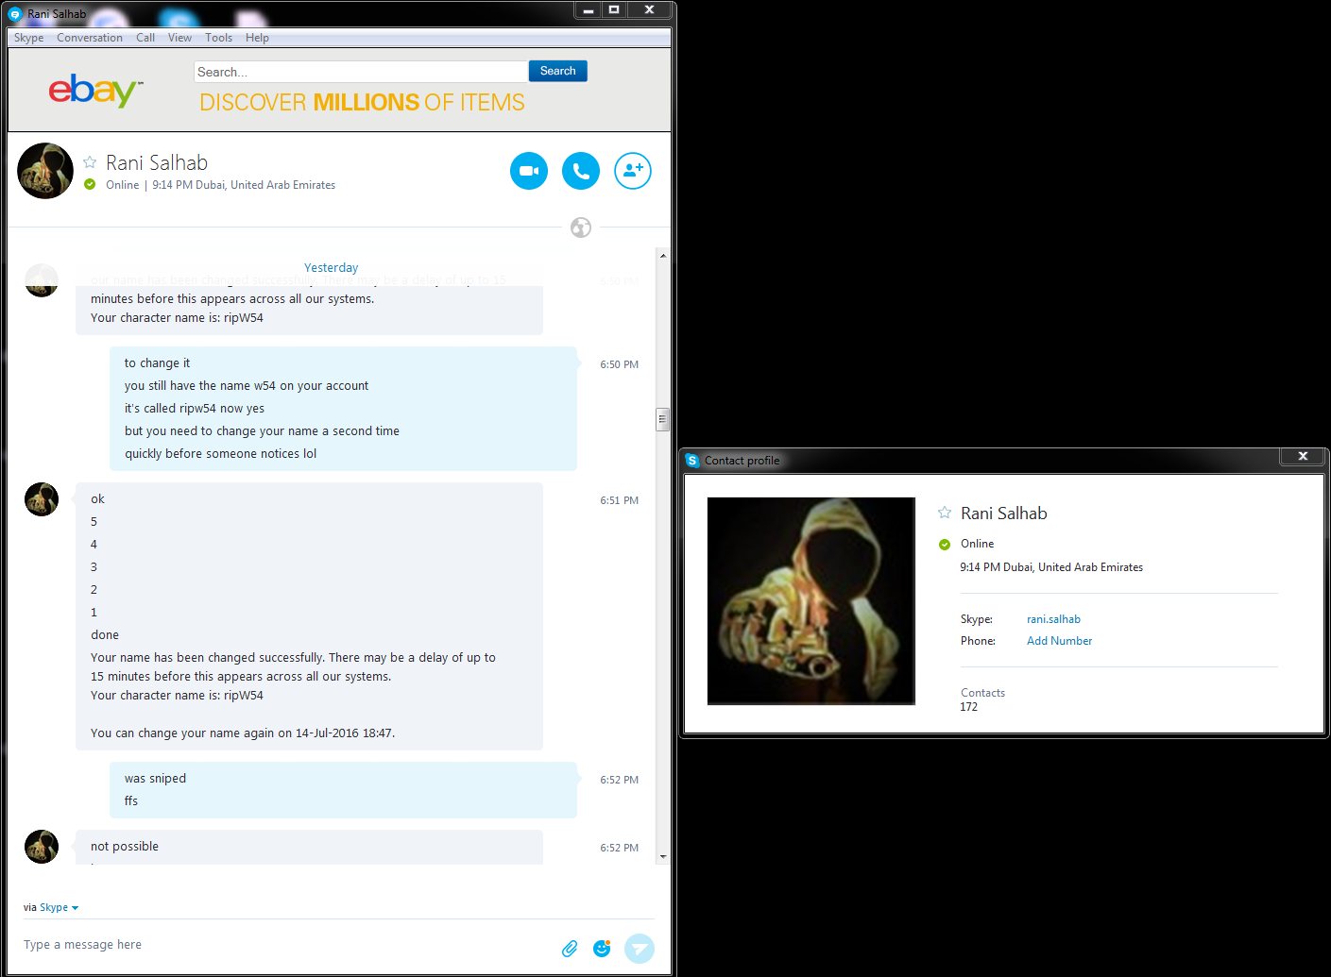
Task: Click the 6:51 PM timestamp
Action: point(619,500)
